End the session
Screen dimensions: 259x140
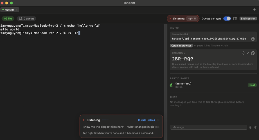coord(248,18)
